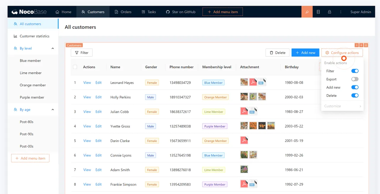This screenshot has width=380, height=194.
Task: Click View for Julian Cobb
Action: pyautogui.click(x=87, y=112)
